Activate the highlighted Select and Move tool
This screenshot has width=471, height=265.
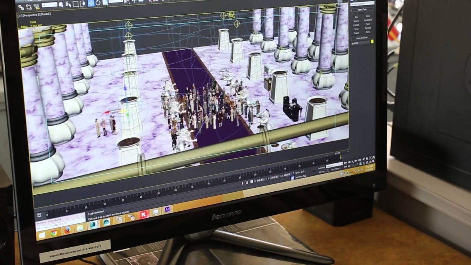click(91, 3)
